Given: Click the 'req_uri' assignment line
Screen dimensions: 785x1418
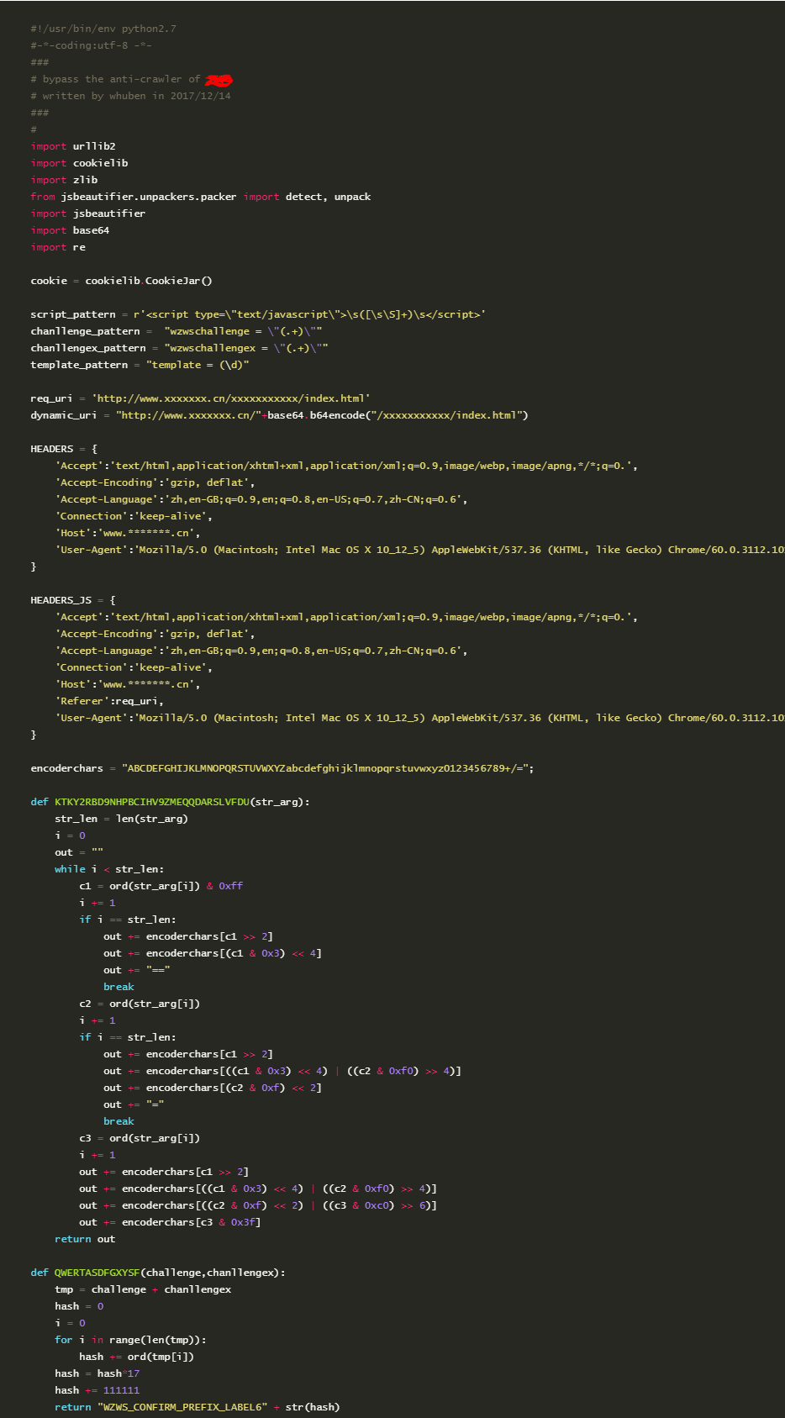Looking at the screenshot, I should click(x=201, y=398).
